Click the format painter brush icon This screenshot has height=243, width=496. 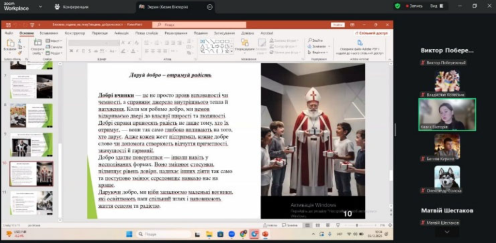(19, 53)
